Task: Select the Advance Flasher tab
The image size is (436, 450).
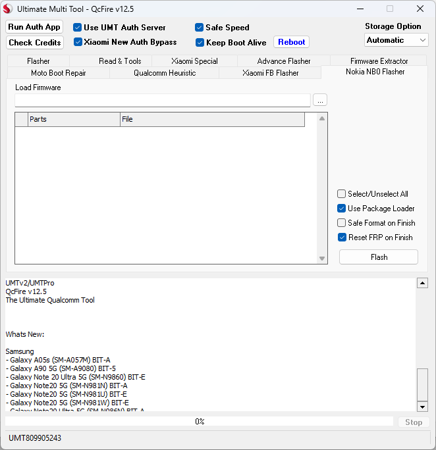Action: click(284, 61)
